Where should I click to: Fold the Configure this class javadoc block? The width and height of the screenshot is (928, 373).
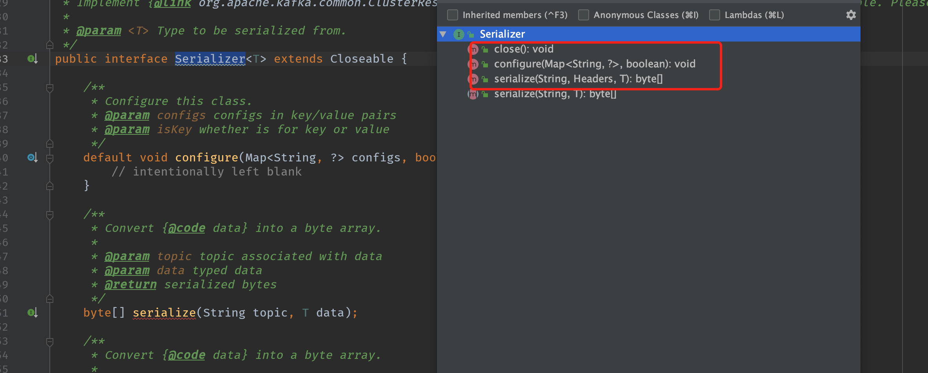[50, 88]
